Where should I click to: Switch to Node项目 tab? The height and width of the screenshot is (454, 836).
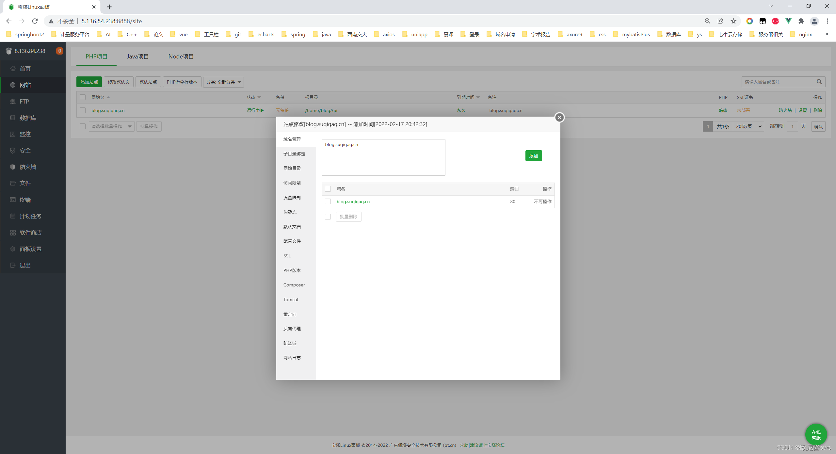181,56
